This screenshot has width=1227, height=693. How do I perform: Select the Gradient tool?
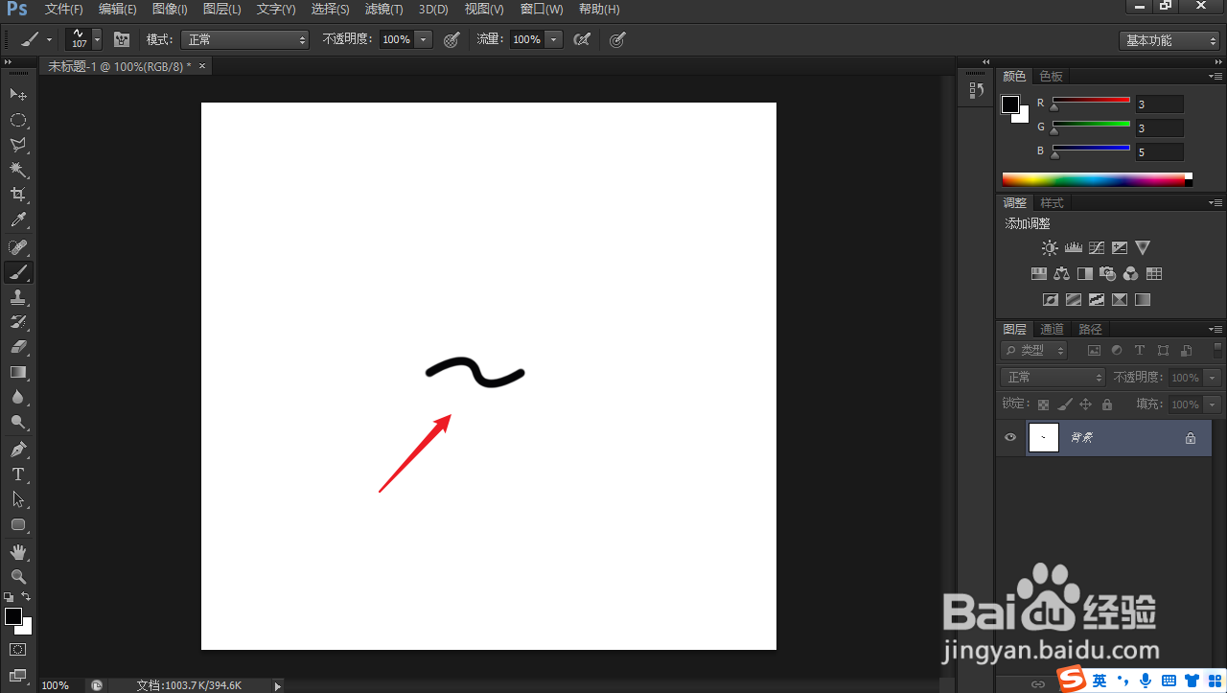(17, 372)
